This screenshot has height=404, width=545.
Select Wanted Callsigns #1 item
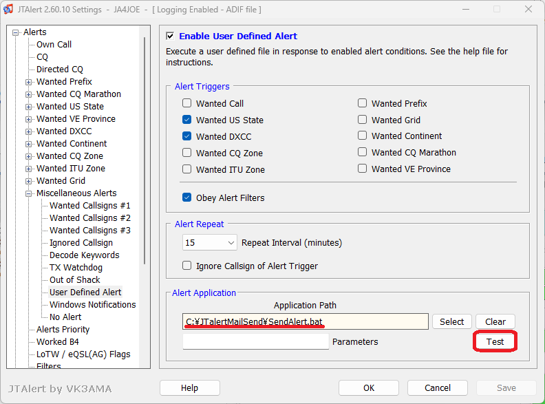pos(90,206)
